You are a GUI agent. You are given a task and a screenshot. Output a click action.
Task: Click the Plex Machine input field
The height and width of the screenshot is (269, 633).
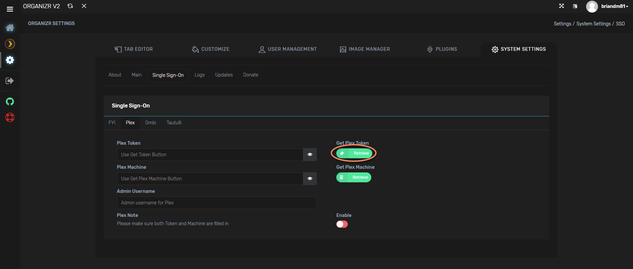click(210, 179)
